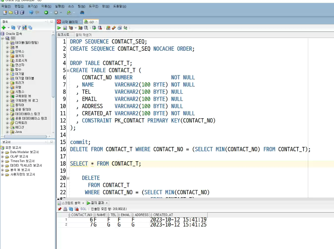This screenshot has width=334, height=249.
Task: Switch to the 스크립트 출력 tab
Action: tap(71, 203)
